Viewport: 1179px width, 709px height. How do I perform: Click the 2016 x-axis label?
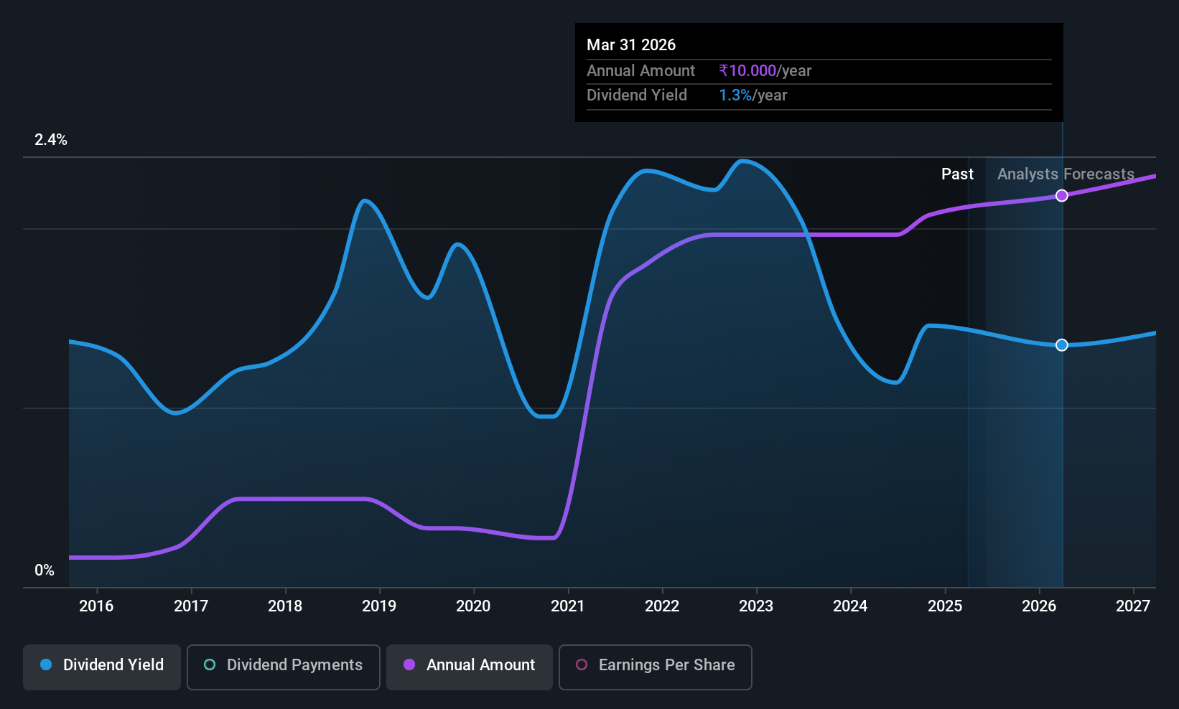96,606
